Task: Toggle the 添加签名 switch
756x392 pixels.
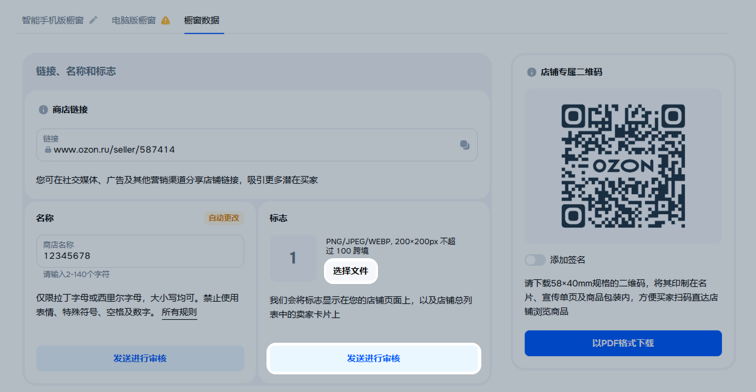Action: click(x=535, y=259)
